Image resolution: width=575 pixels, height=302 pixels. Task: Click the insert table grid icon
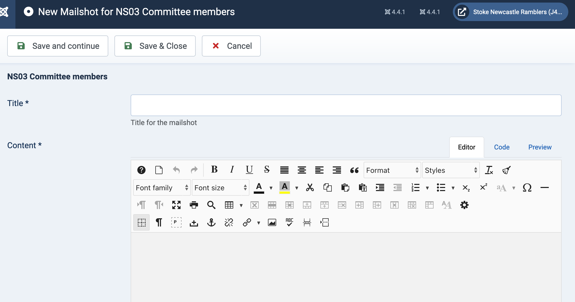(x=229, y=205)
